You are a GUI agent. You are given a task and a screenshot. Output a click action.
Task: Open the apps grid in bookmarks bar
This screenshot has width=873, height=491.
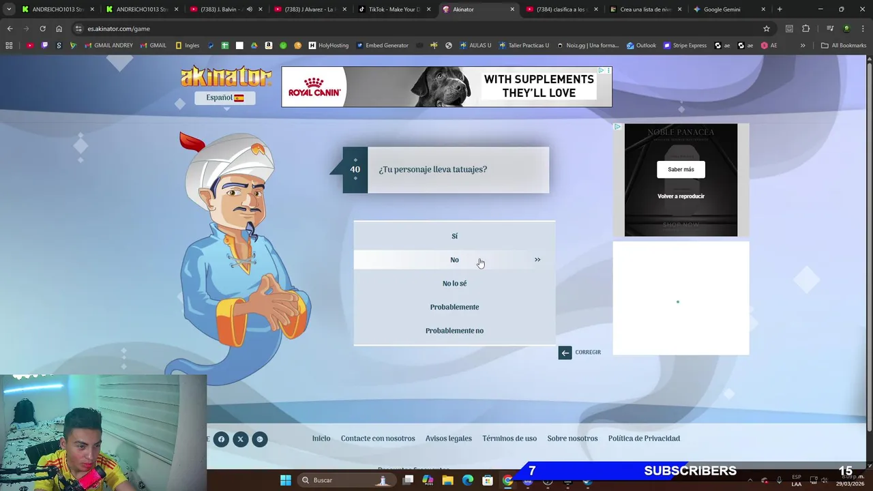(x=9, y=46)
